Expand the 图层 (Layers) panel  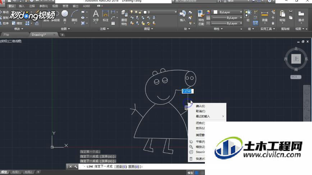(x=148, y=29)
